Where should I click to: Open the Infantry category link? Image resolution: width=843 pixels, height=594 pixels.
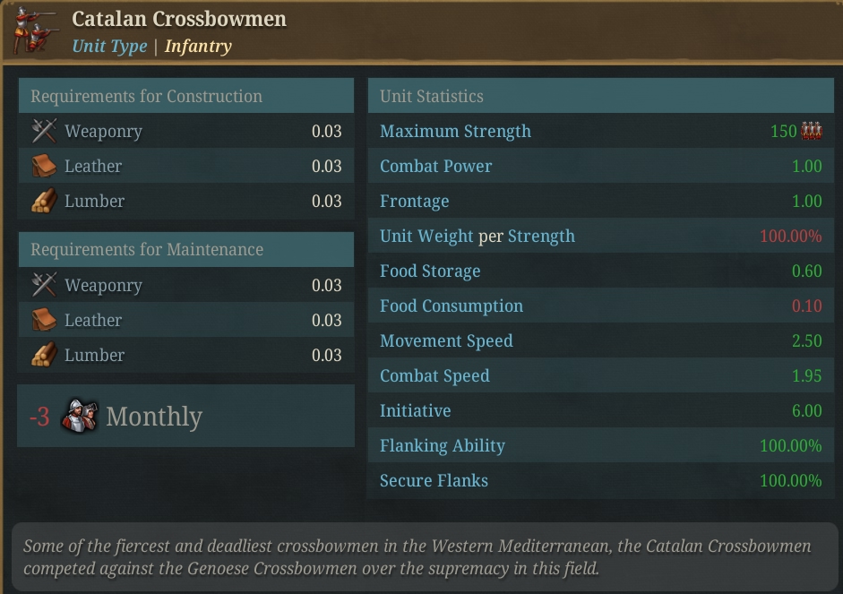198,47
